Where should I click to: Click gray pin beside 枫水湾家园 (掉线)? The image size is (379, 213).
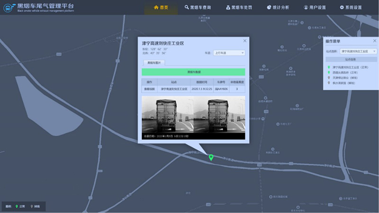[x=329, y=83]
